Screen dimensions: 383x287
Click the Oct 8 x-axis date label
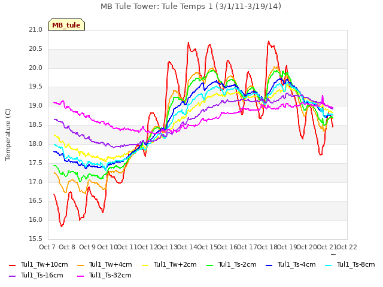(x=67, y=247)
